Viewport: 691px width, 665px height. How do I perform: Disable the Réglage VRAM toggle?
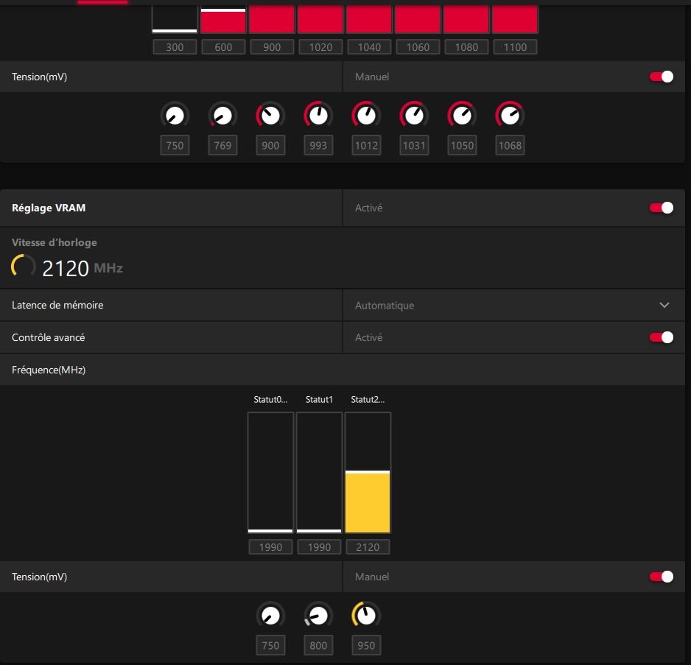[661, 208]
